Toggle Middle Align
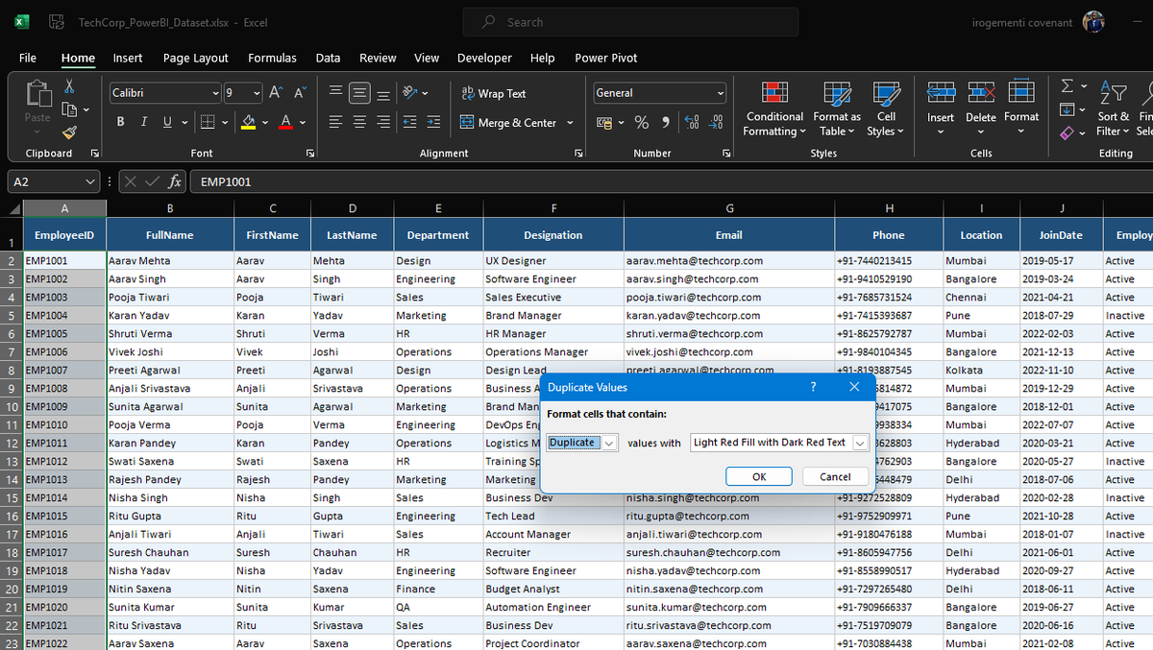 coord(359,93)
